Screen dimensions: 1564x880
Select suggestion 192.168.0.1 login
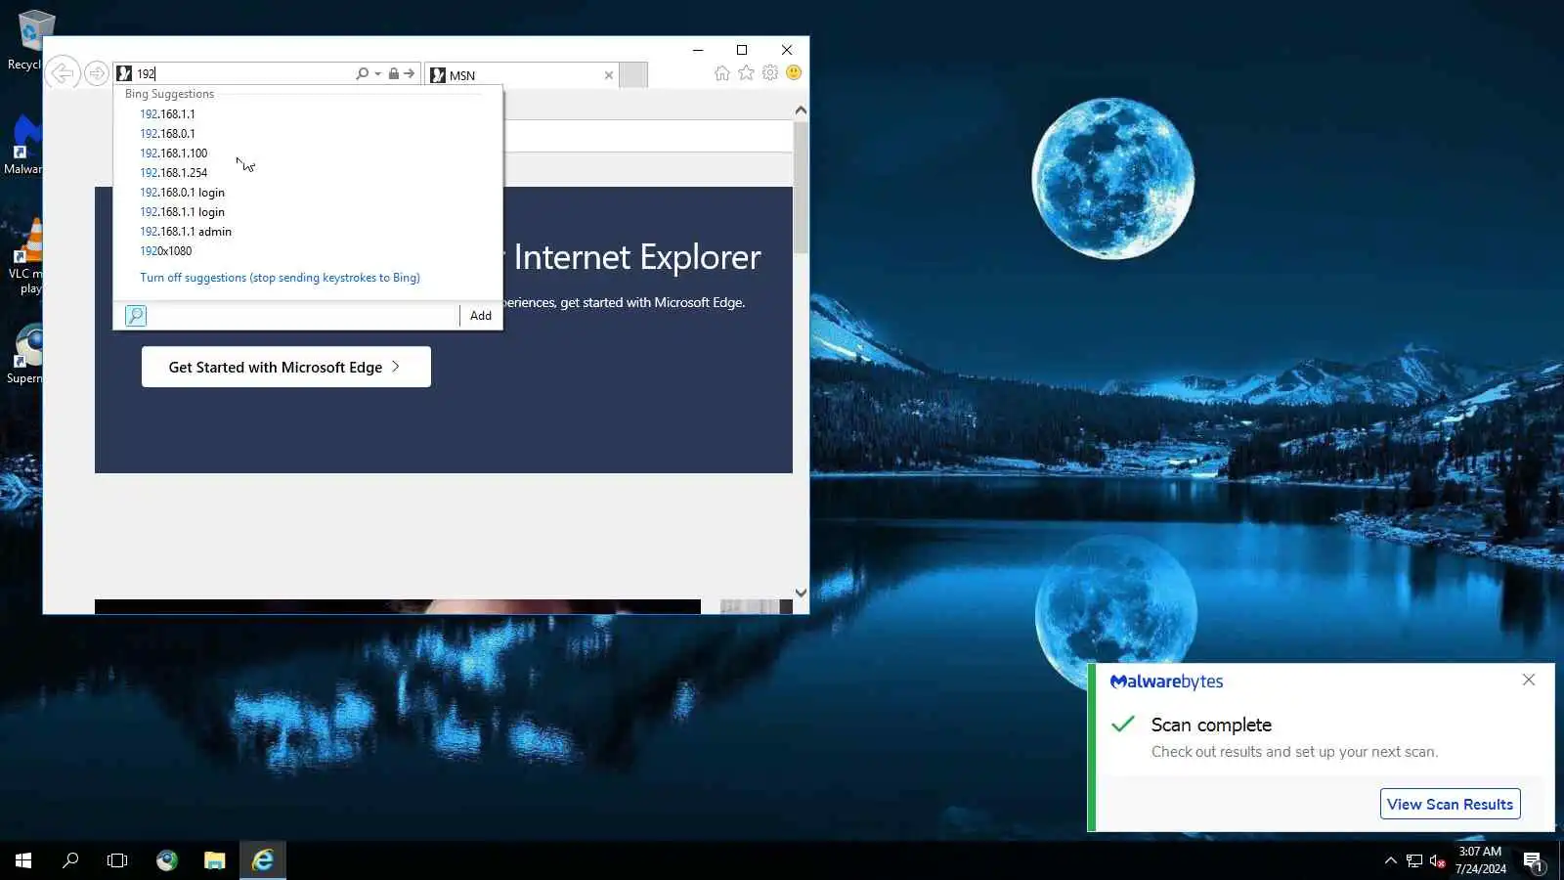182,193
